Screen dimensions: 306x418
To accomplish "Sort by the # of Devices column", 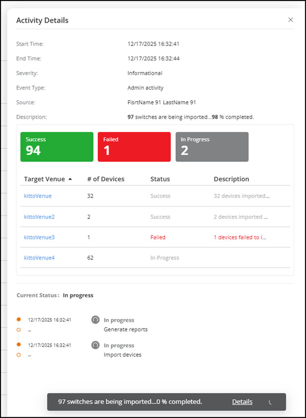I will (106, 179).
